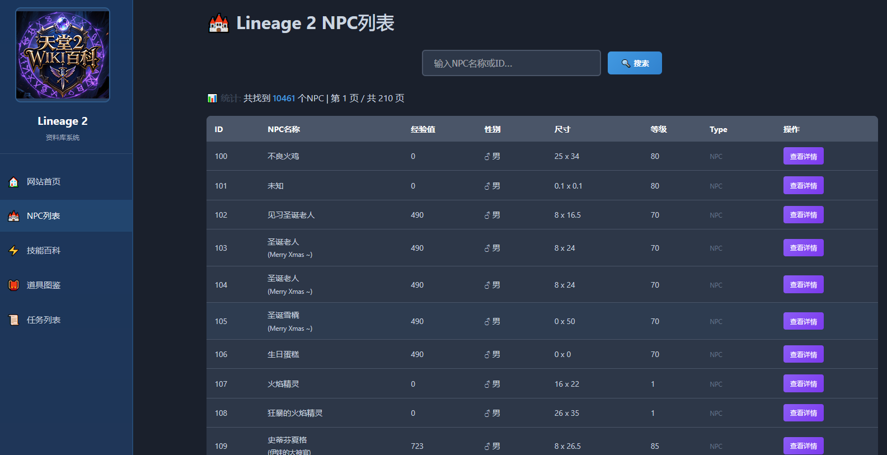Click the 圣诞雪橇 row name
The width and height of the screenshot is (887, 455).
coord(283,315)
